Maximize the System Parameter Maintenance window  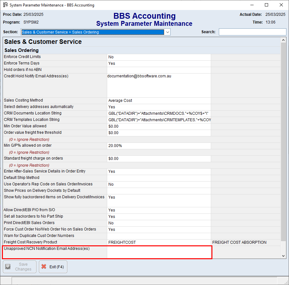pos(266,5)
